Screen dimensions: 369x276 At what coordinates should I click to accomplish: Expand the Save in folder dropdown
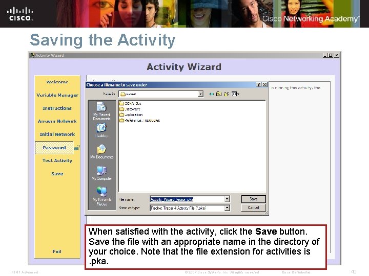point(200,94)
